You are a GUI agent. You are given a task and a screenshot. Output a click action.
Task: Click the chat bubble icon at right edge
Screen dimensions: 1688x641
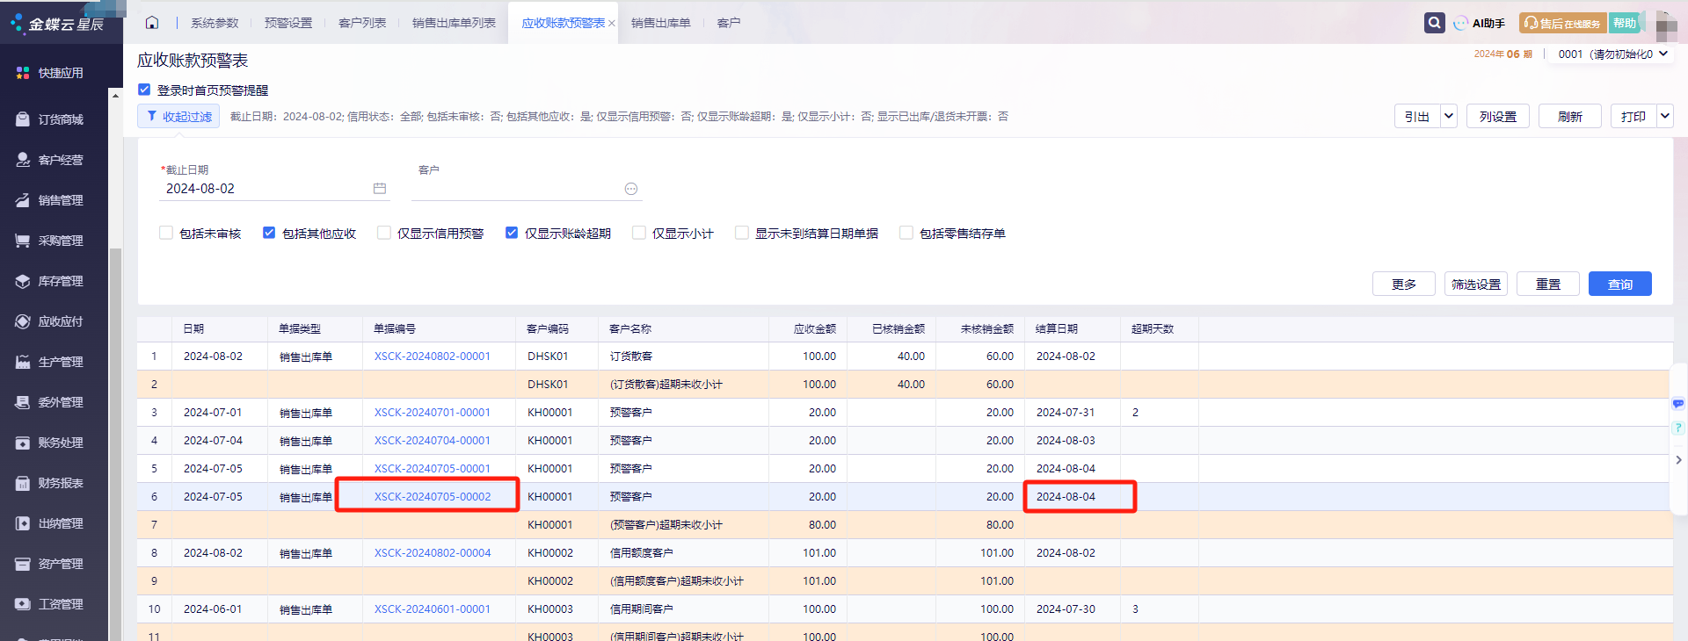[1678, 405]
